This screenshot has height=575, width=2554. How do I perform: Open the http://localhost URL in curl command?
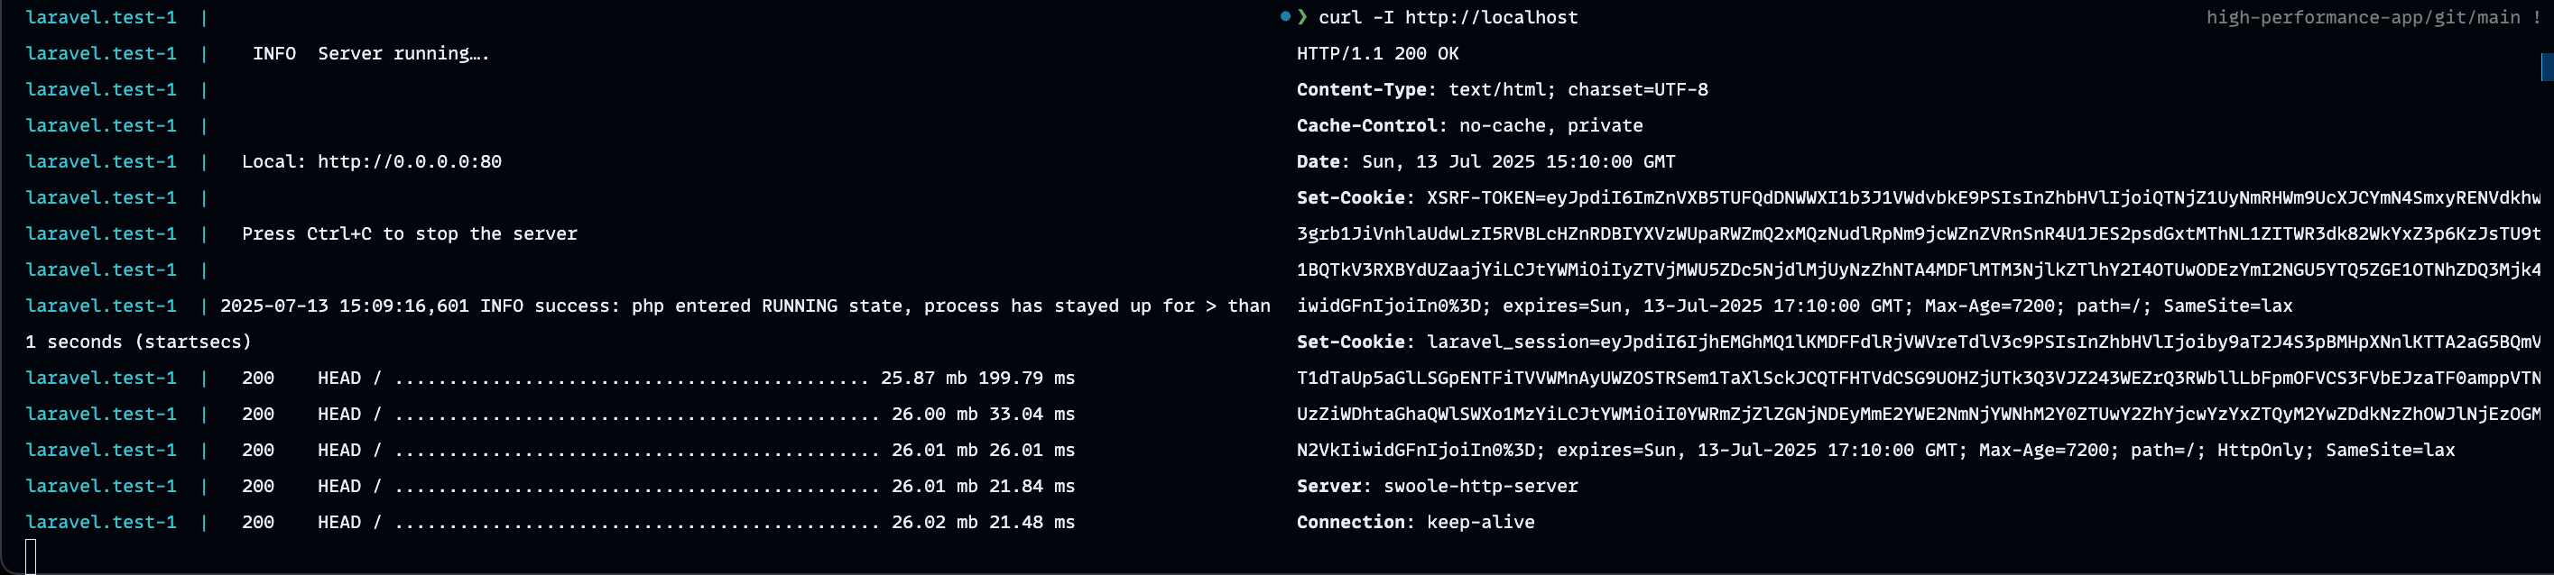coord(1491,17)
